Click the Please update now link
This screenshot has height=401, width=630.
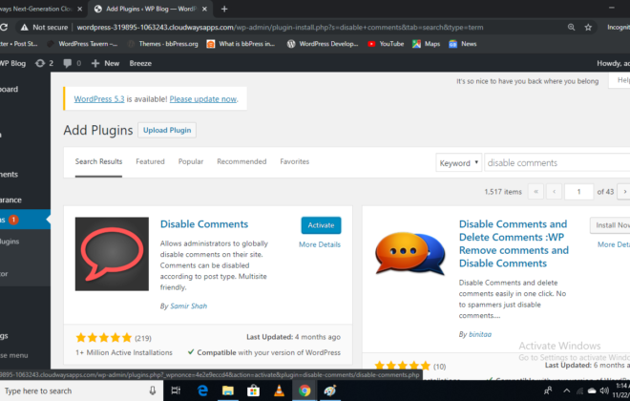point(203,99)
